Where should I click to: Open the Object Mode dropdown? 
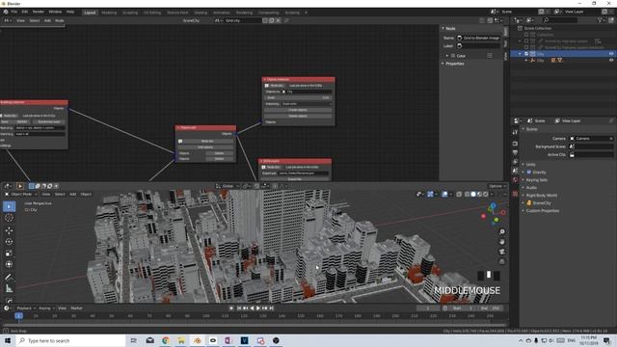click(21, 194)
